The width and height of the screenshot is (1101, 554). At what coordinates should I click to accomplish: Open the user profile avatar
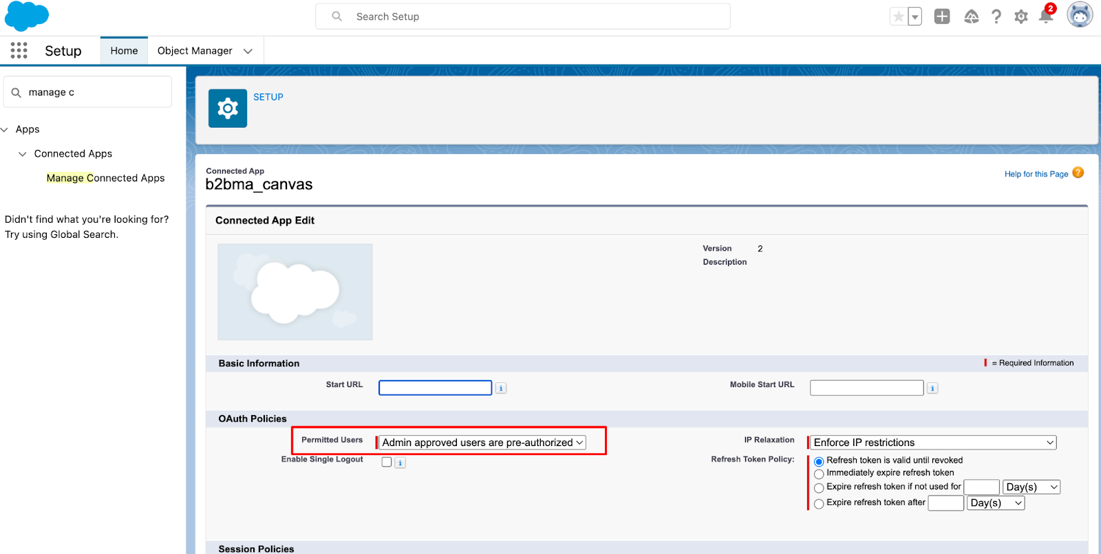[1080, 14]
